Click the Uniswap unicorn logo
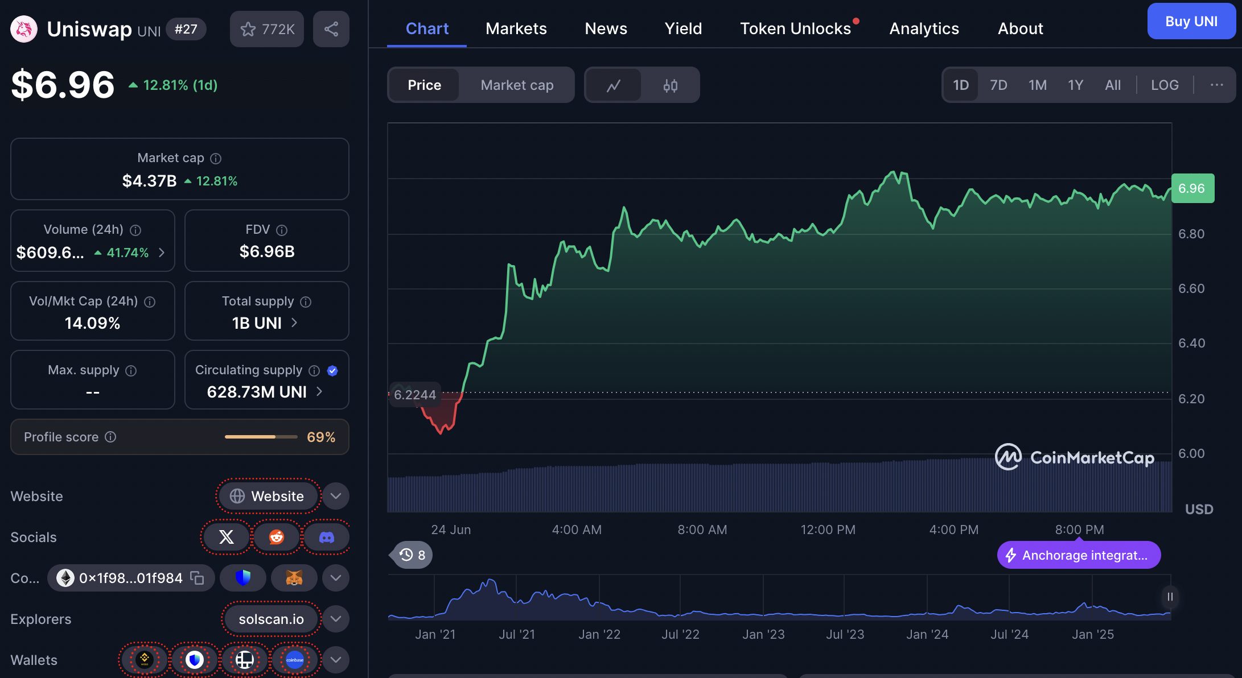 (x=24, y=29)
